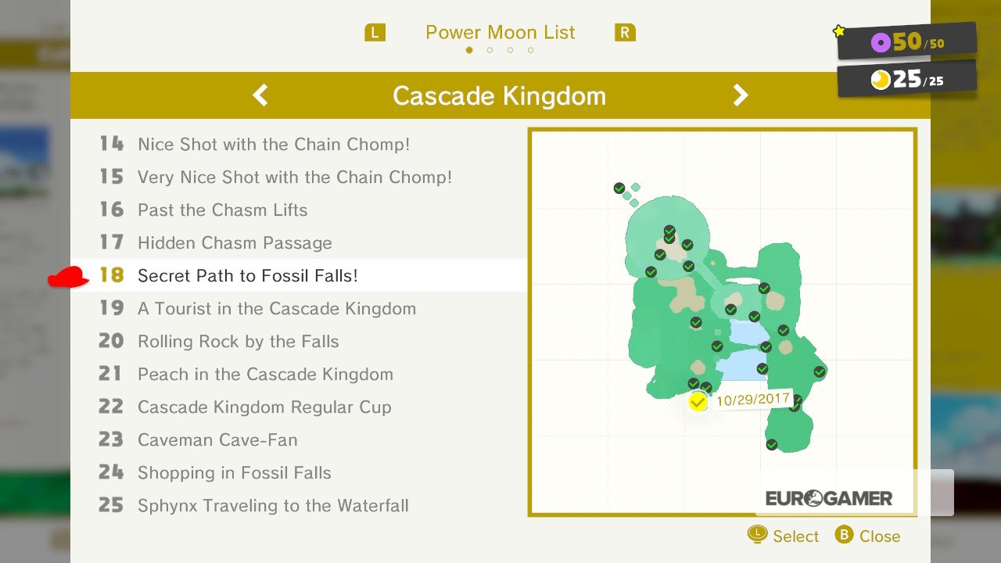Go to next kingdom with right arrow
The width and height of the screenshot is (1001, 563).
point(740,95)
